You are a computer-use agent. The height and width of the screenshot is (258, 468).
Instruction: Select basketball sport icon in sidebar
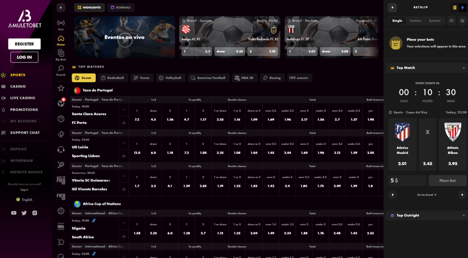61,119
